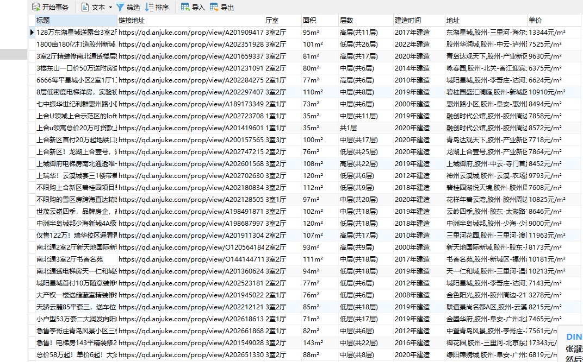Click the 层数 column header
The height and width of the screenshot is (362, 583).
(x=366, y=21)
